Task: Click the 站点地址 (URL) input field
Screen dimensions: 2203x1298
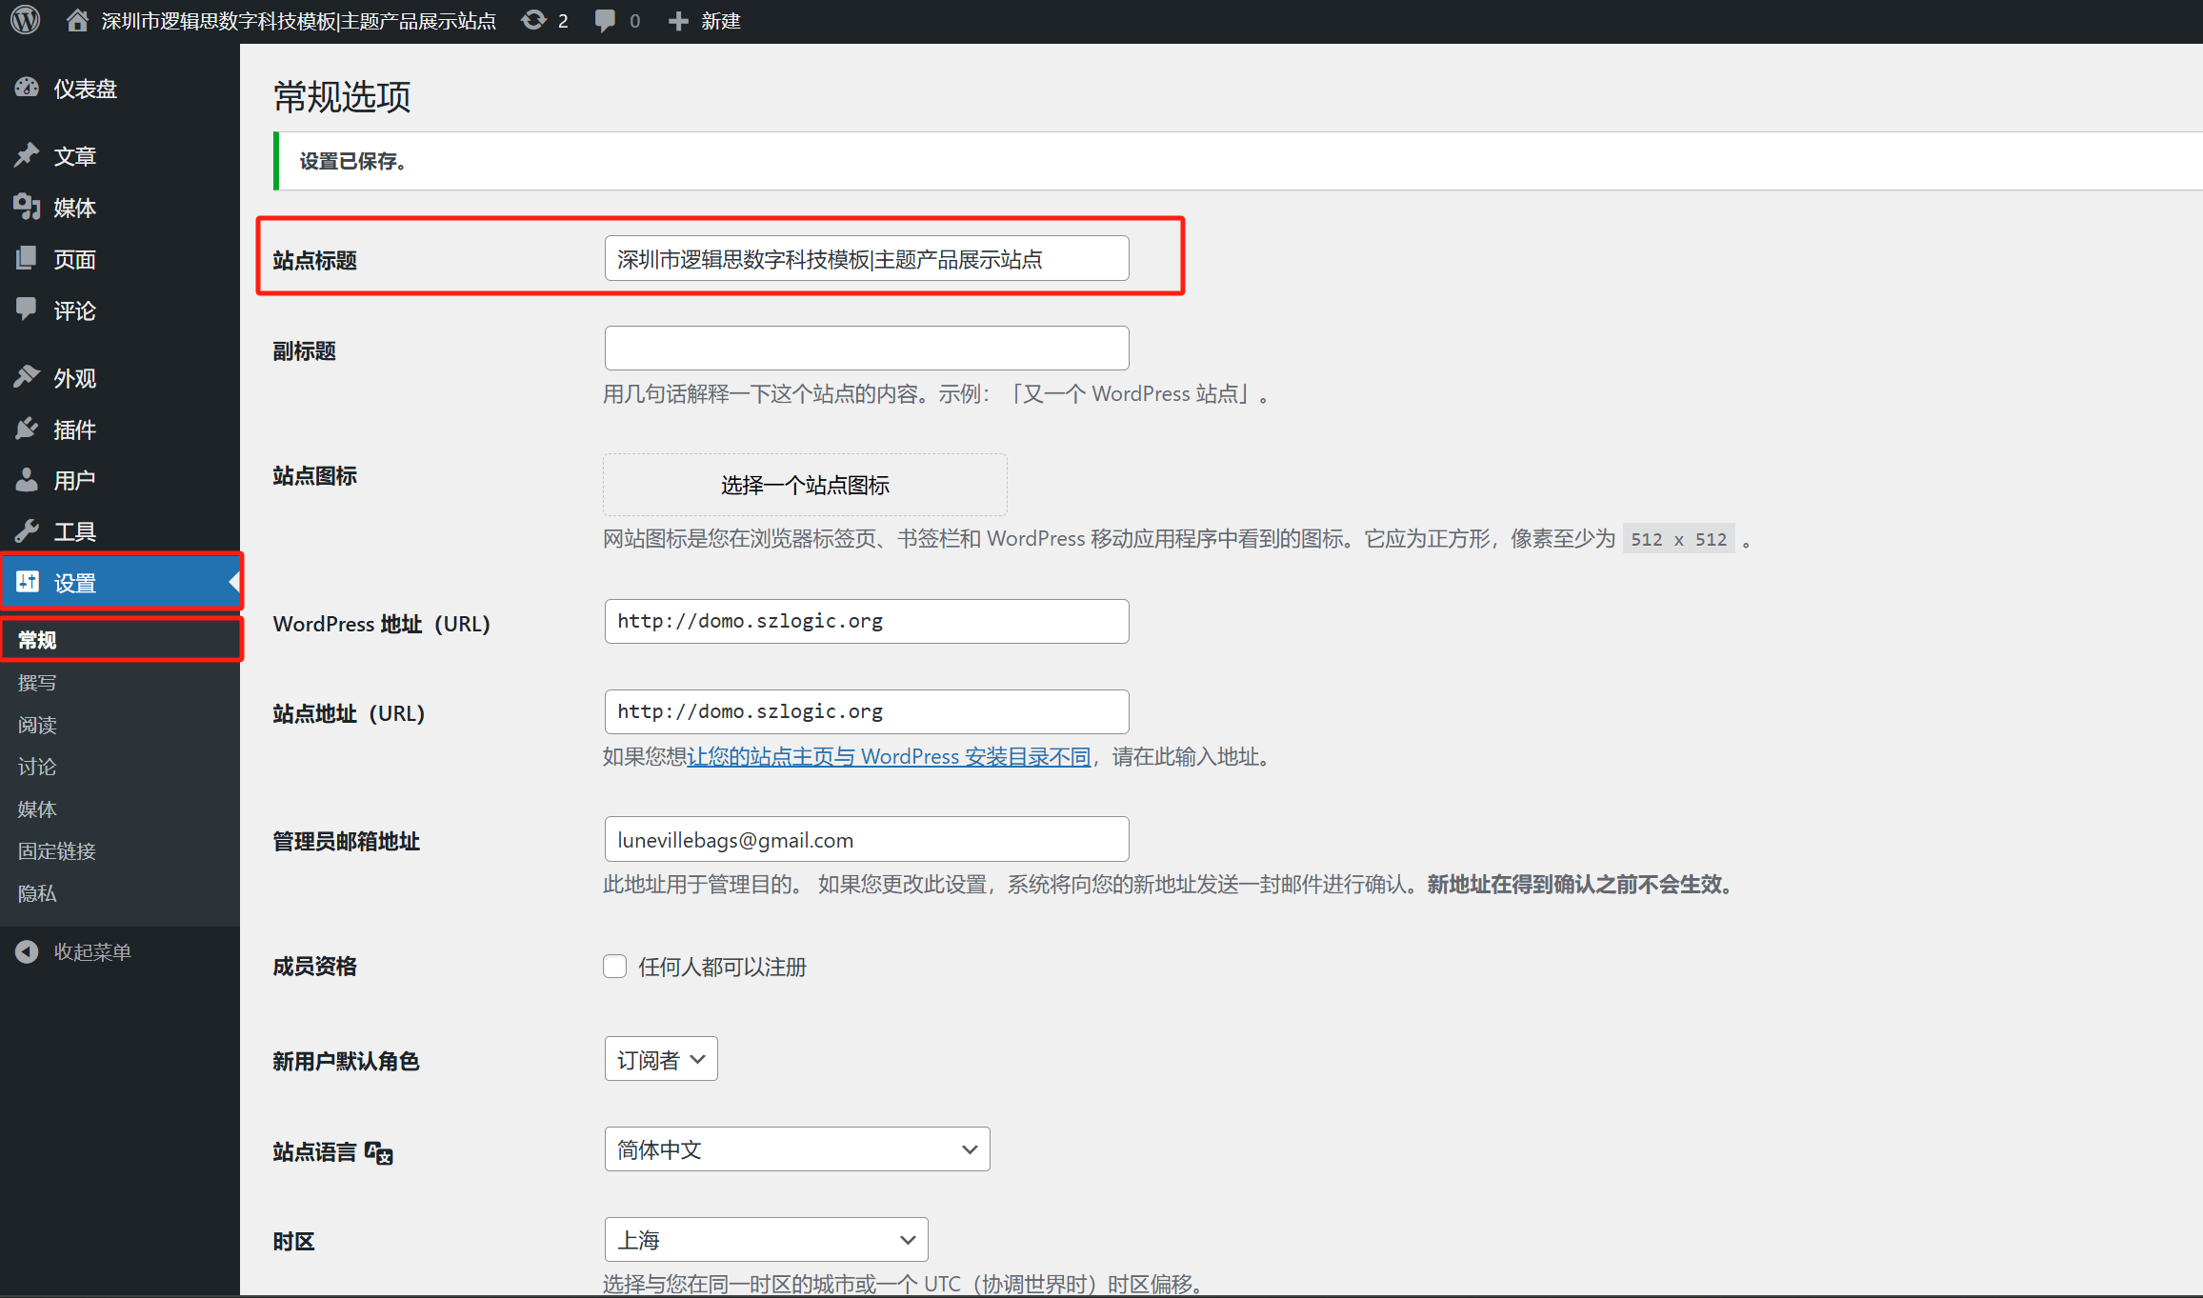Action: pyautogui.click(x=867, y=711)
